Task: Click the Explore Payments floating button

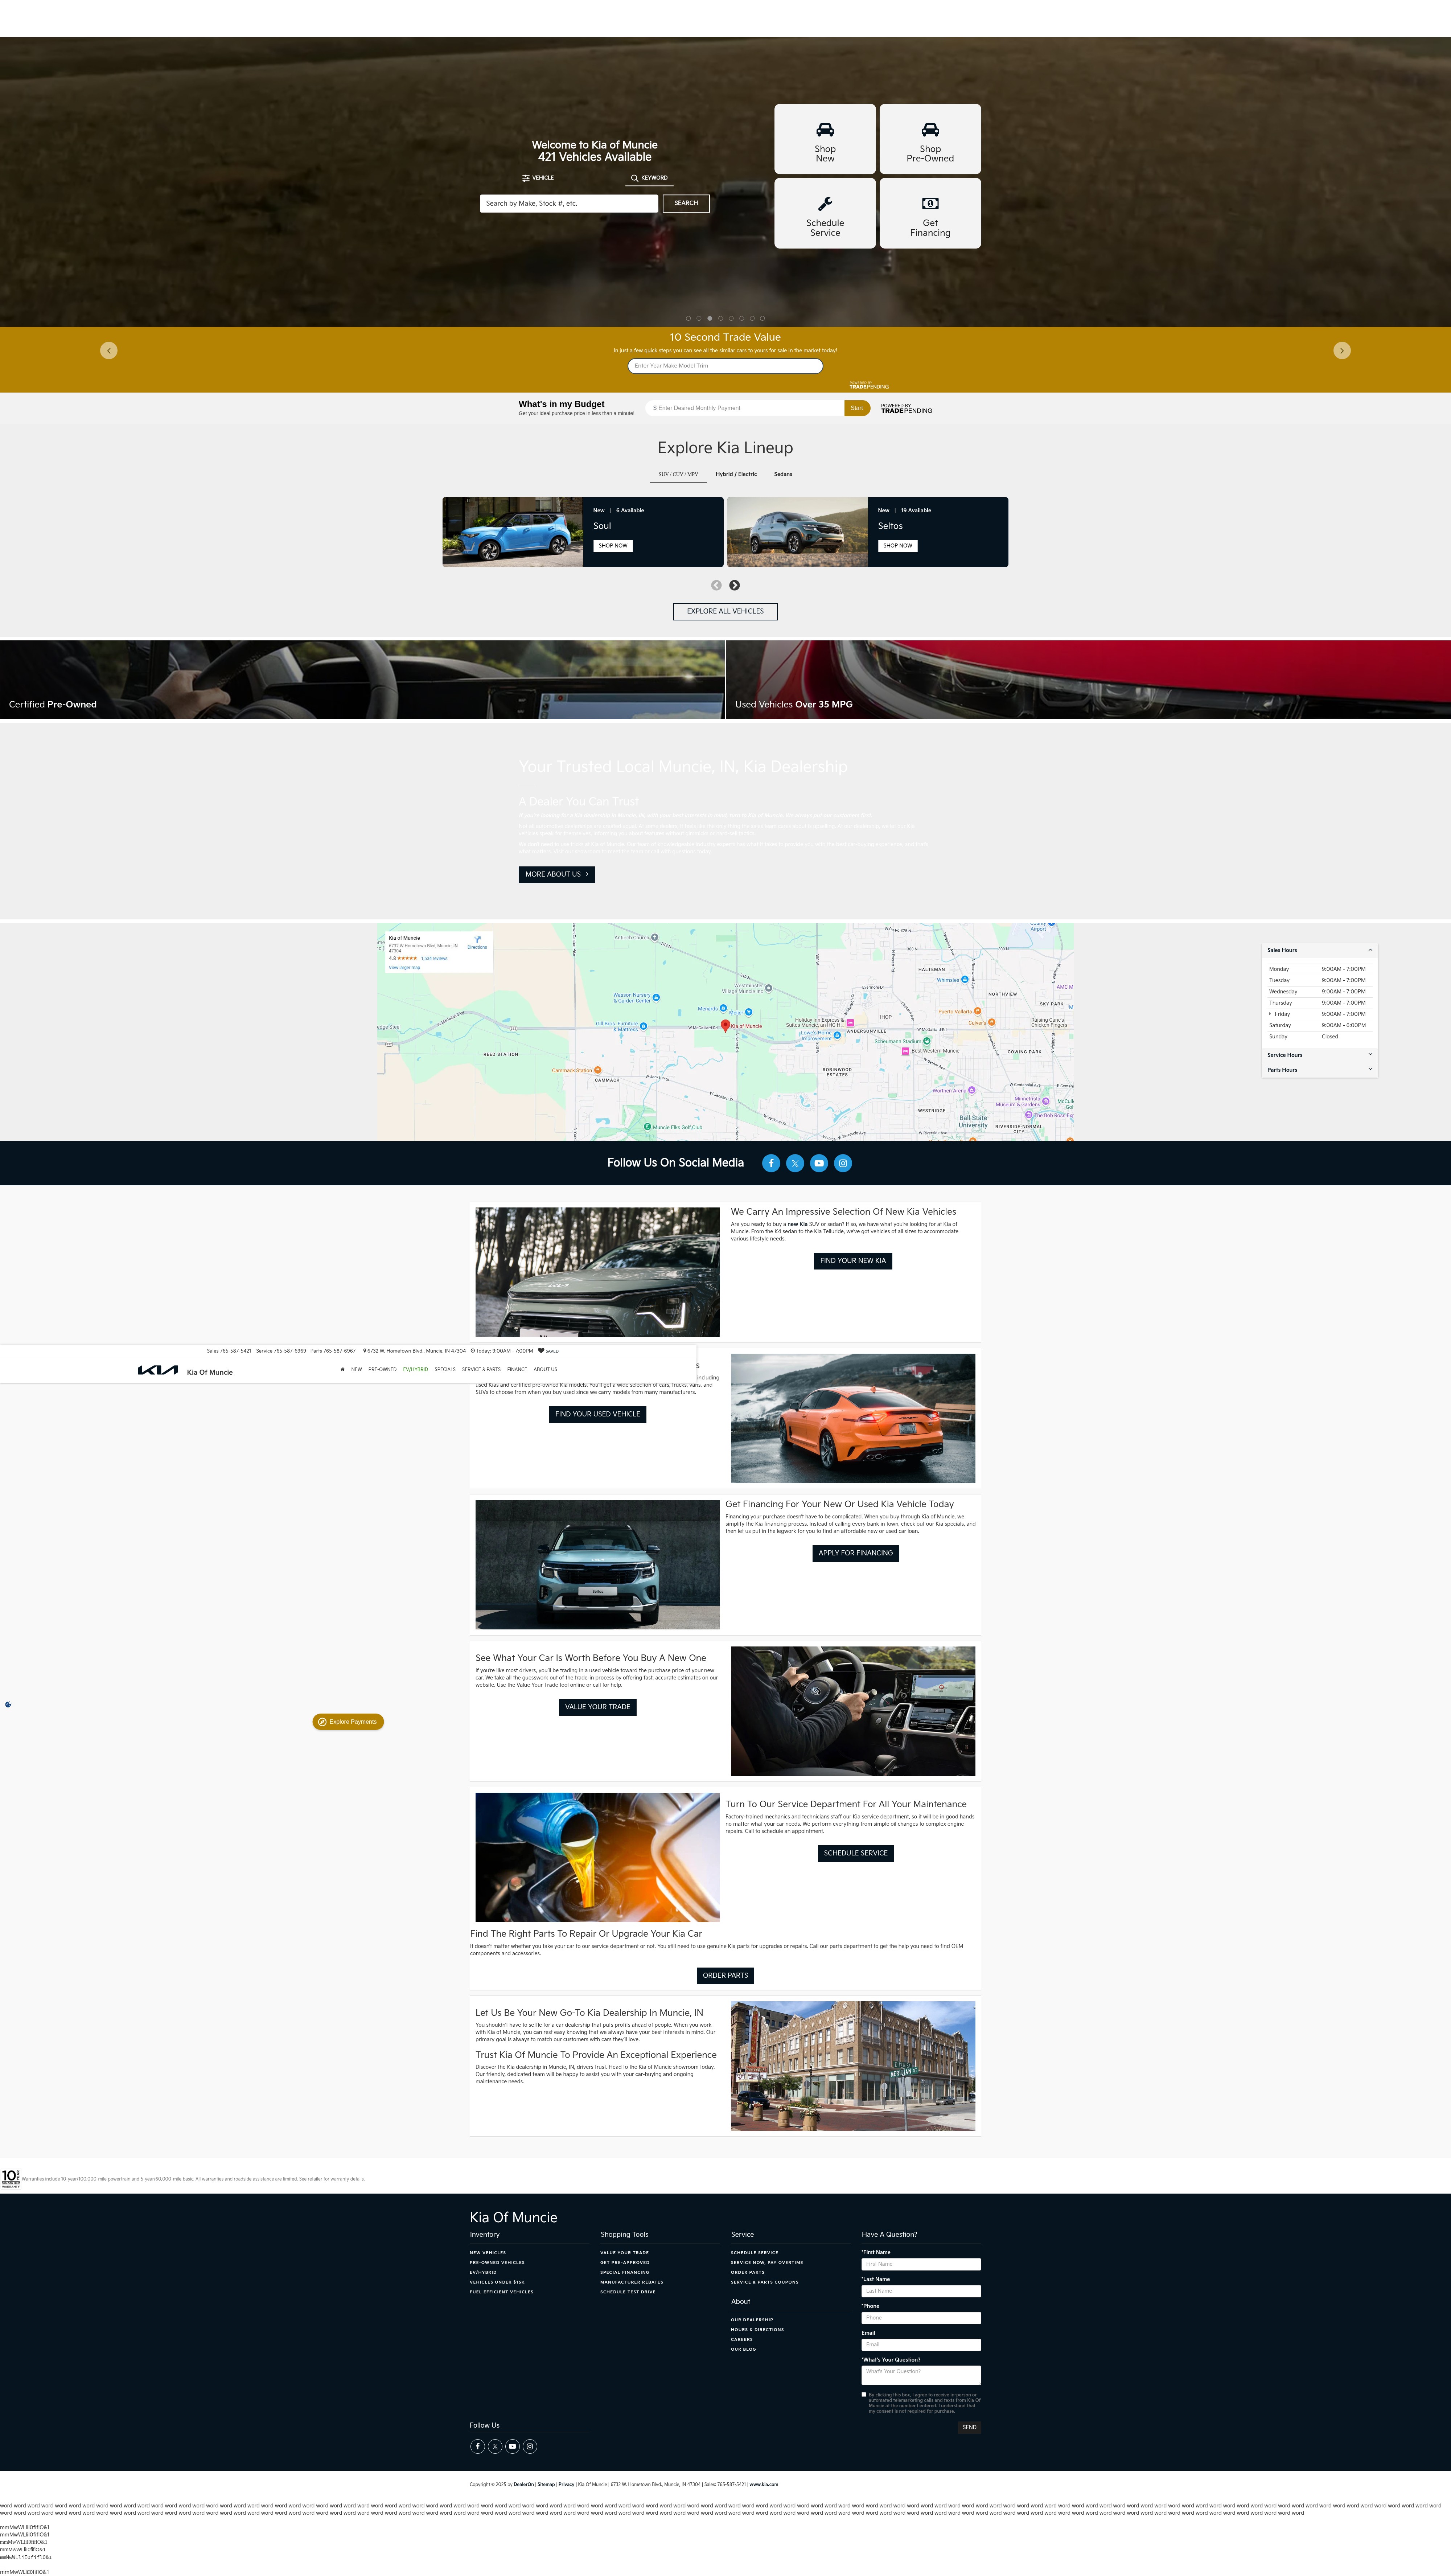Action: pos(348,1722)
